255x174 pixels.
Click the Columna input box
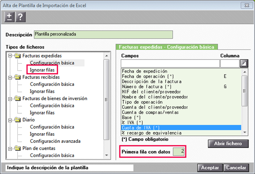click(230, 63)
